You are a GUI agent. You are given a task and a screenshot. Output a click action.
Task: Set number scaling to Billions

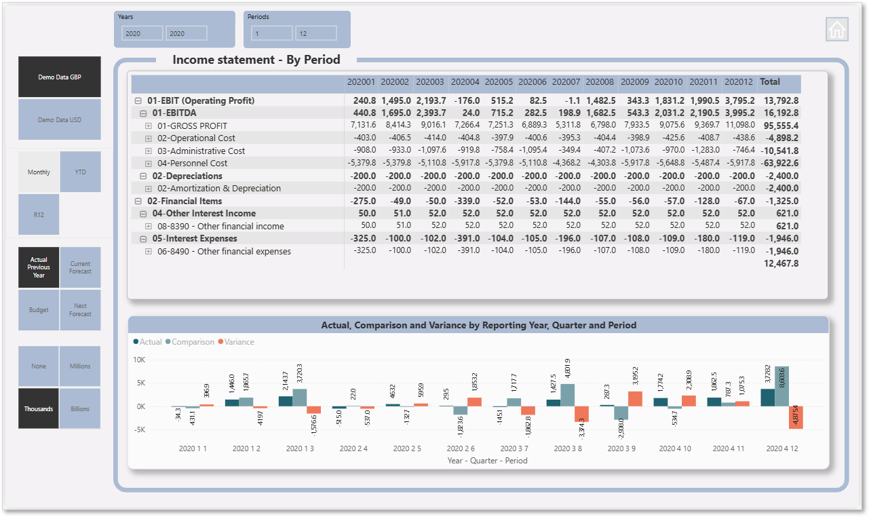click(80, 408)
